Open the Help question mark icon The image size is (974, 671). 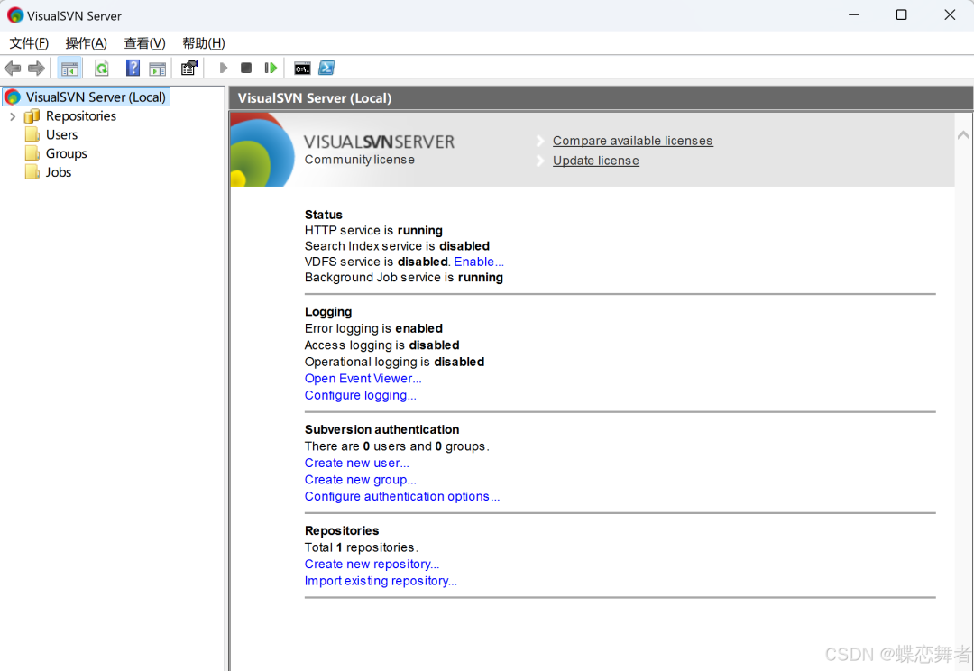133,68
